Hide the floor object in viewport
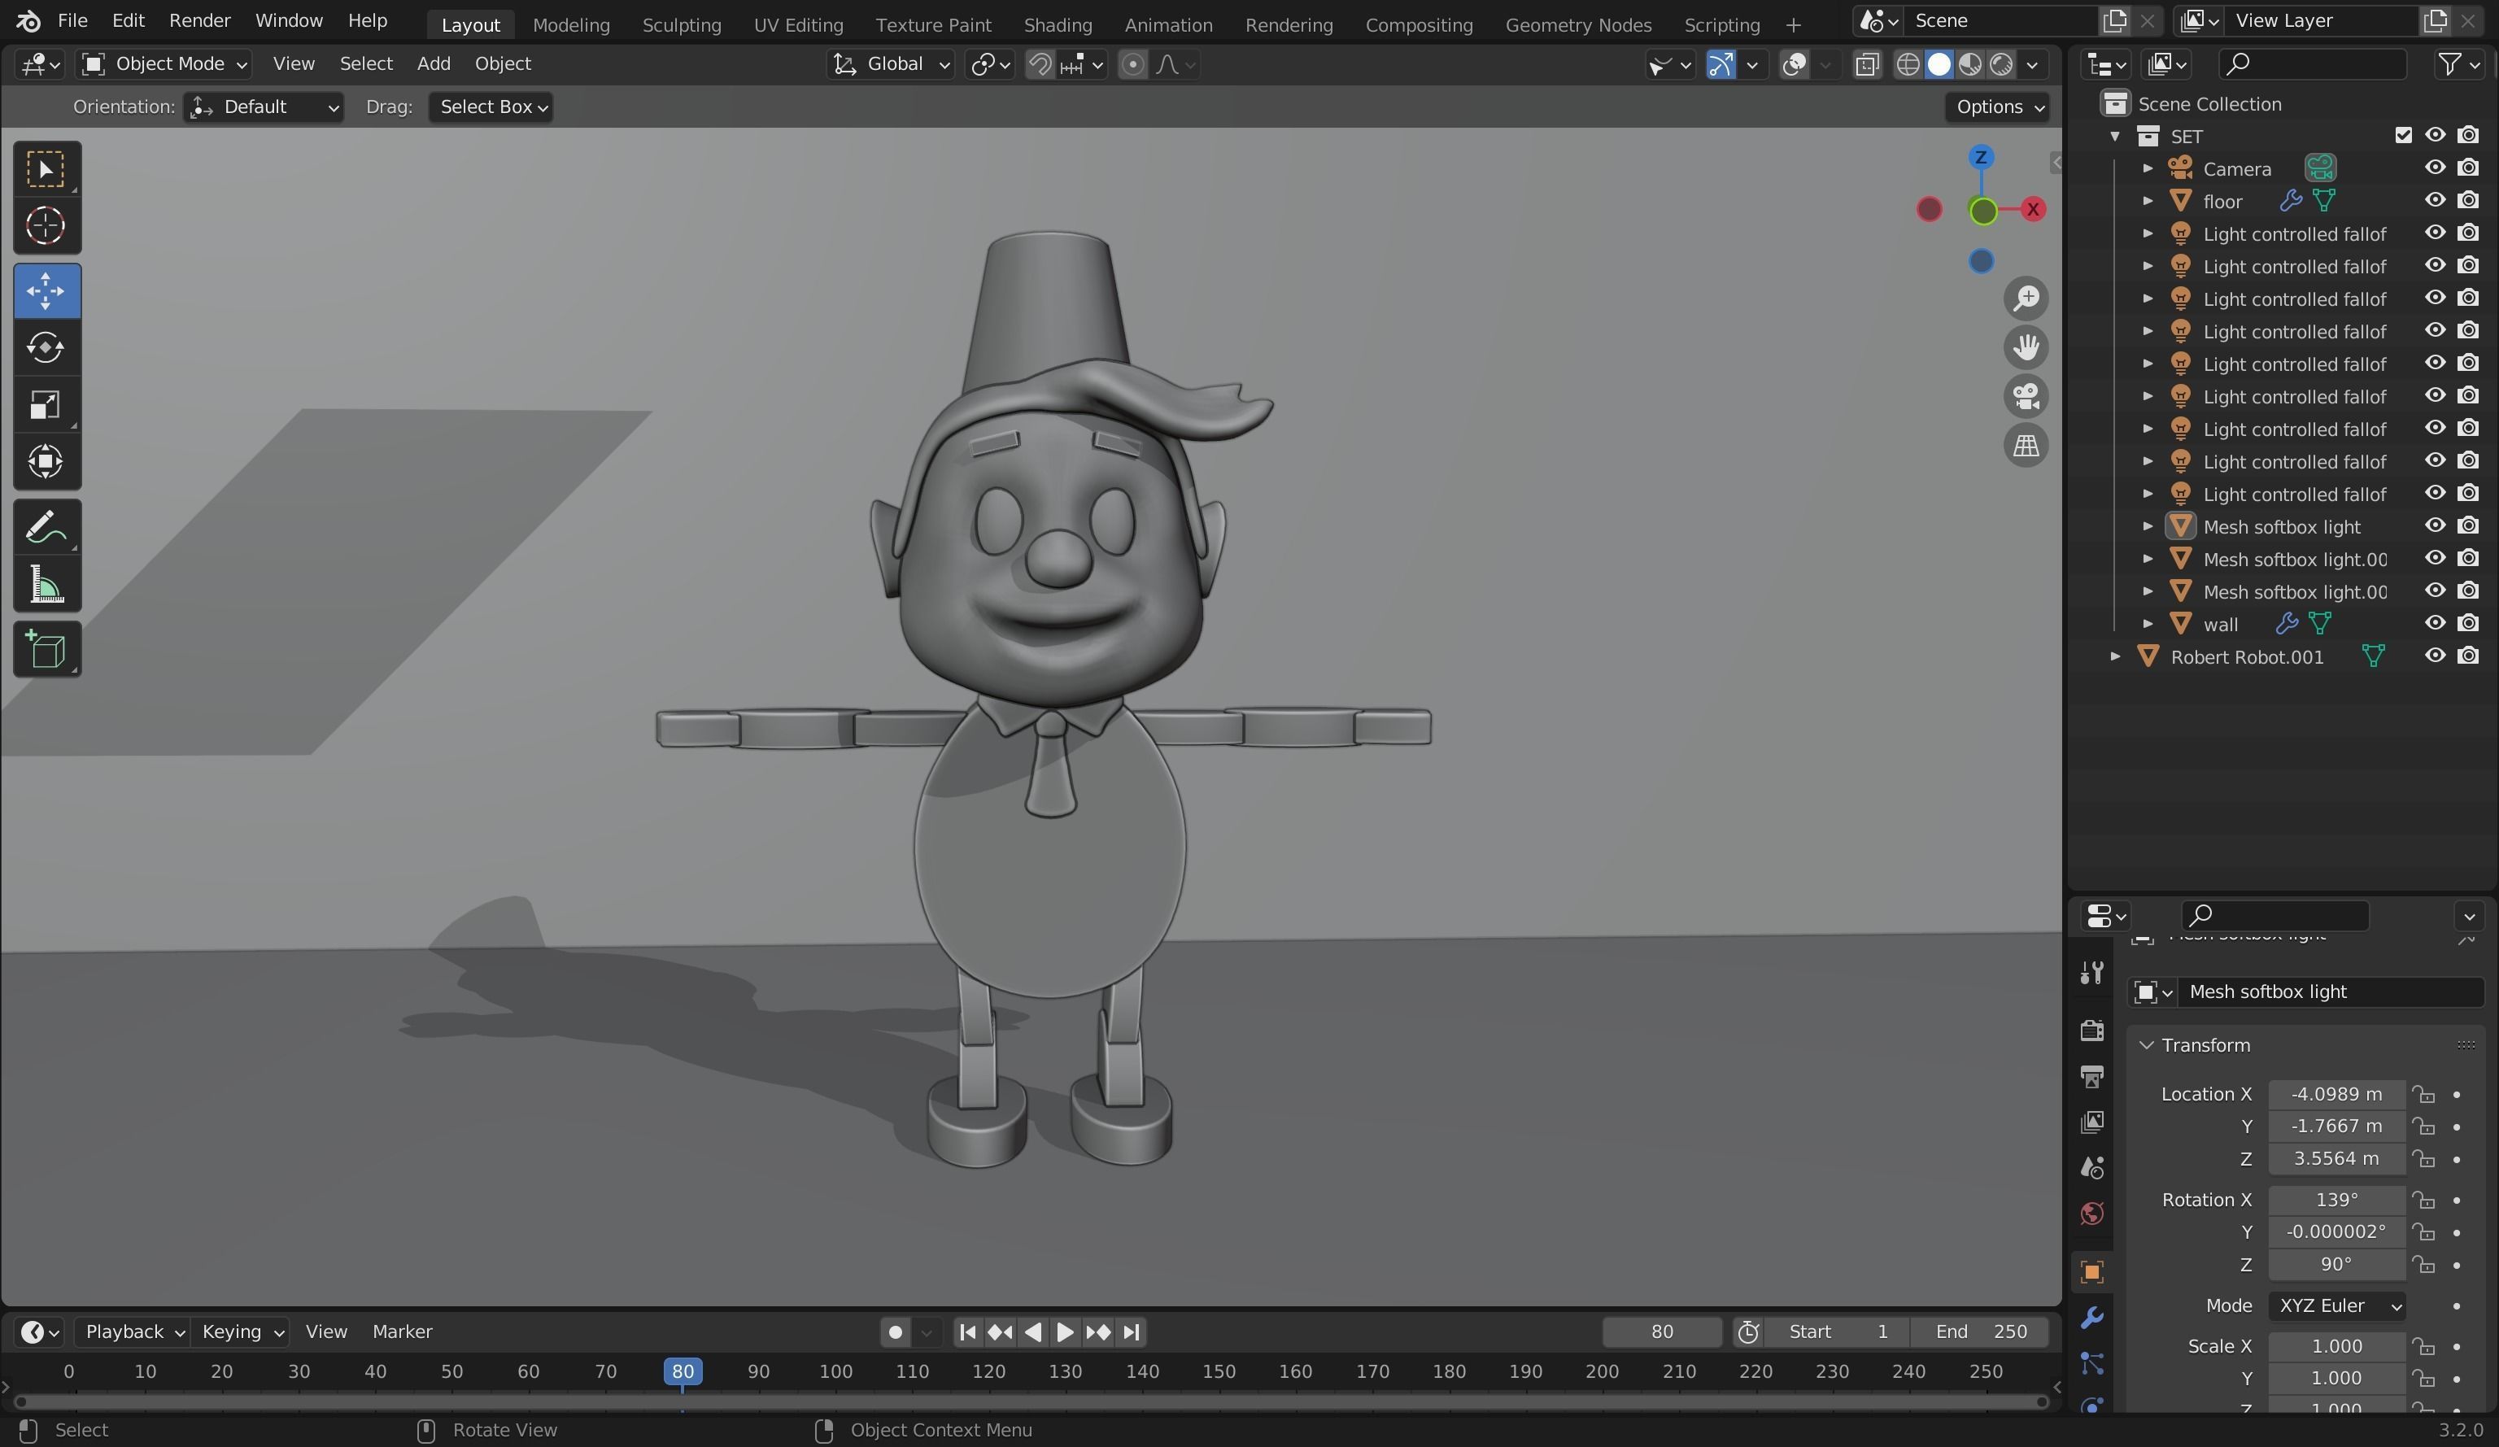The height and width of the screenshot is (1447, 2499). pyautogui.click(x=2435, y=200)
